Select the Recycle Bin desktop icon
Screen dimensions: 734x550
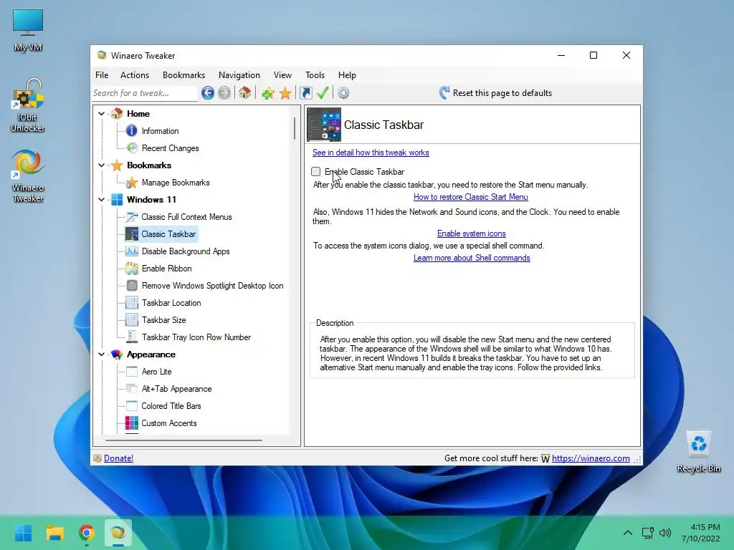[698, 453]
